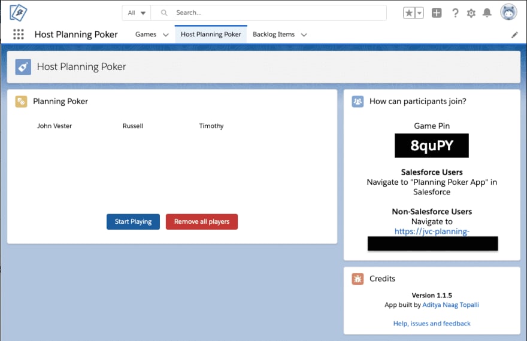Click the Planning Poker card icon
The image size is (527, 341).
point(21,101)
